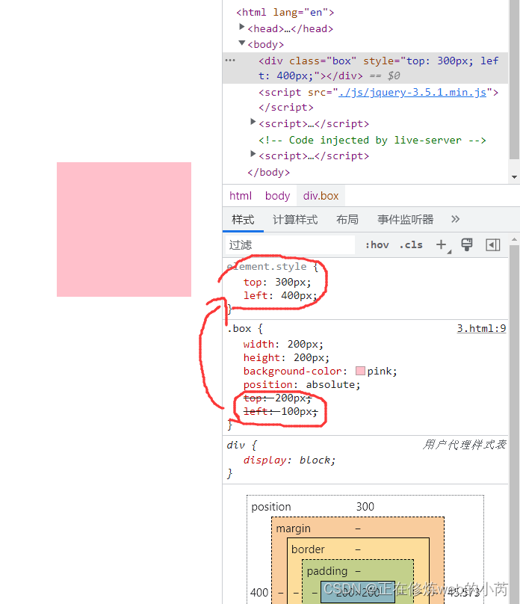520x604 pixels.
Task: Click the pink box on the page
Action: click(124, 229)
